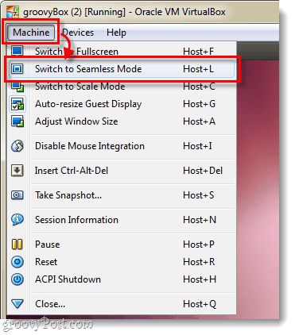Open the Devices menu
295x335 pixels.
78,33
